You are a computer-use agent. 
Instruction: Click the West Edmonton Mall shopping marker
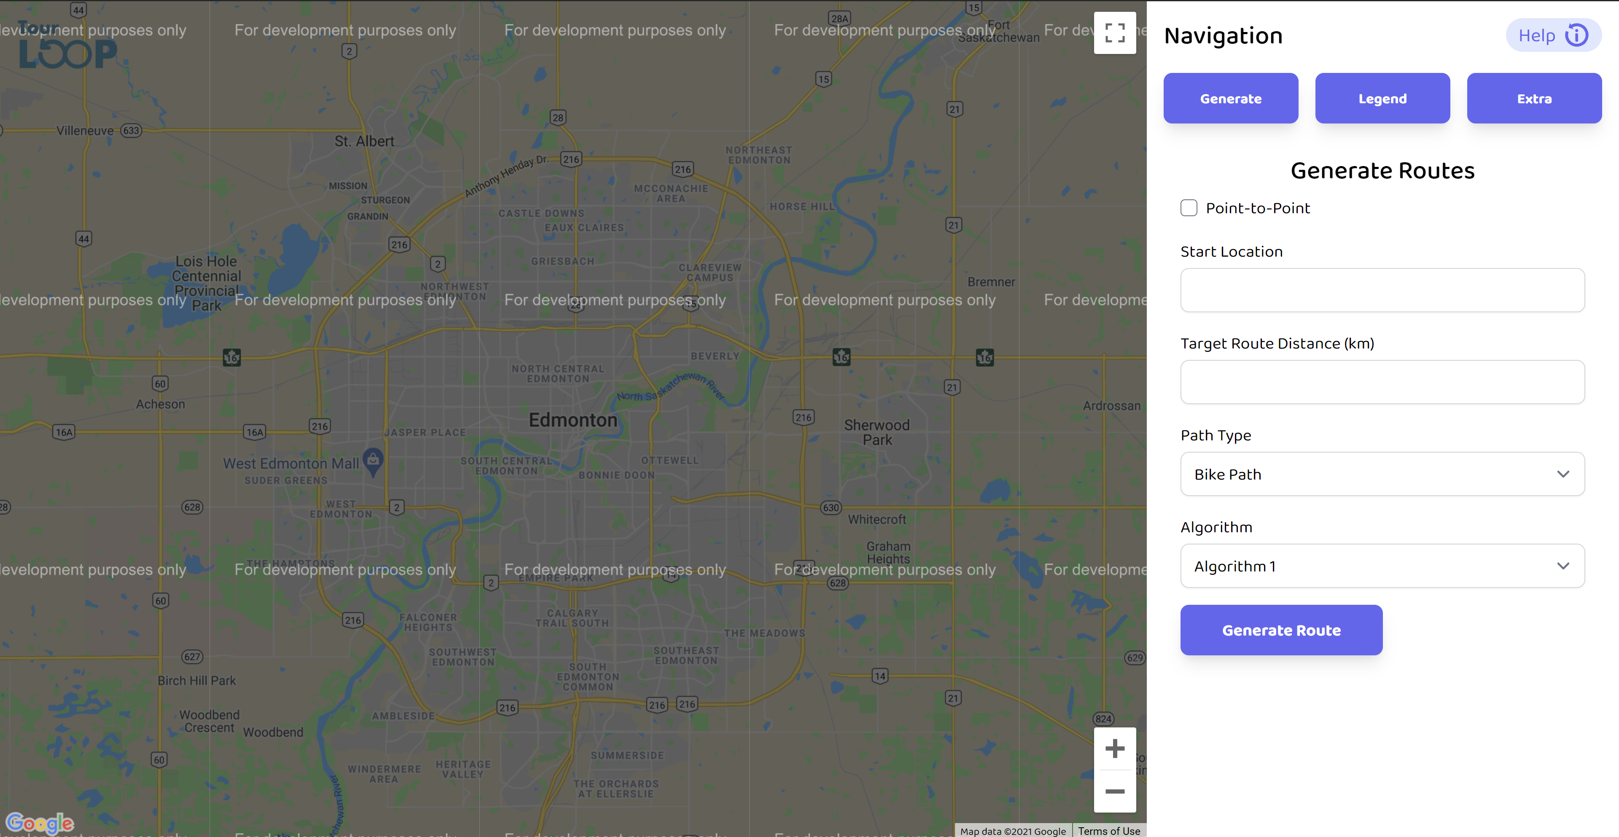click(x=373, y=462)
